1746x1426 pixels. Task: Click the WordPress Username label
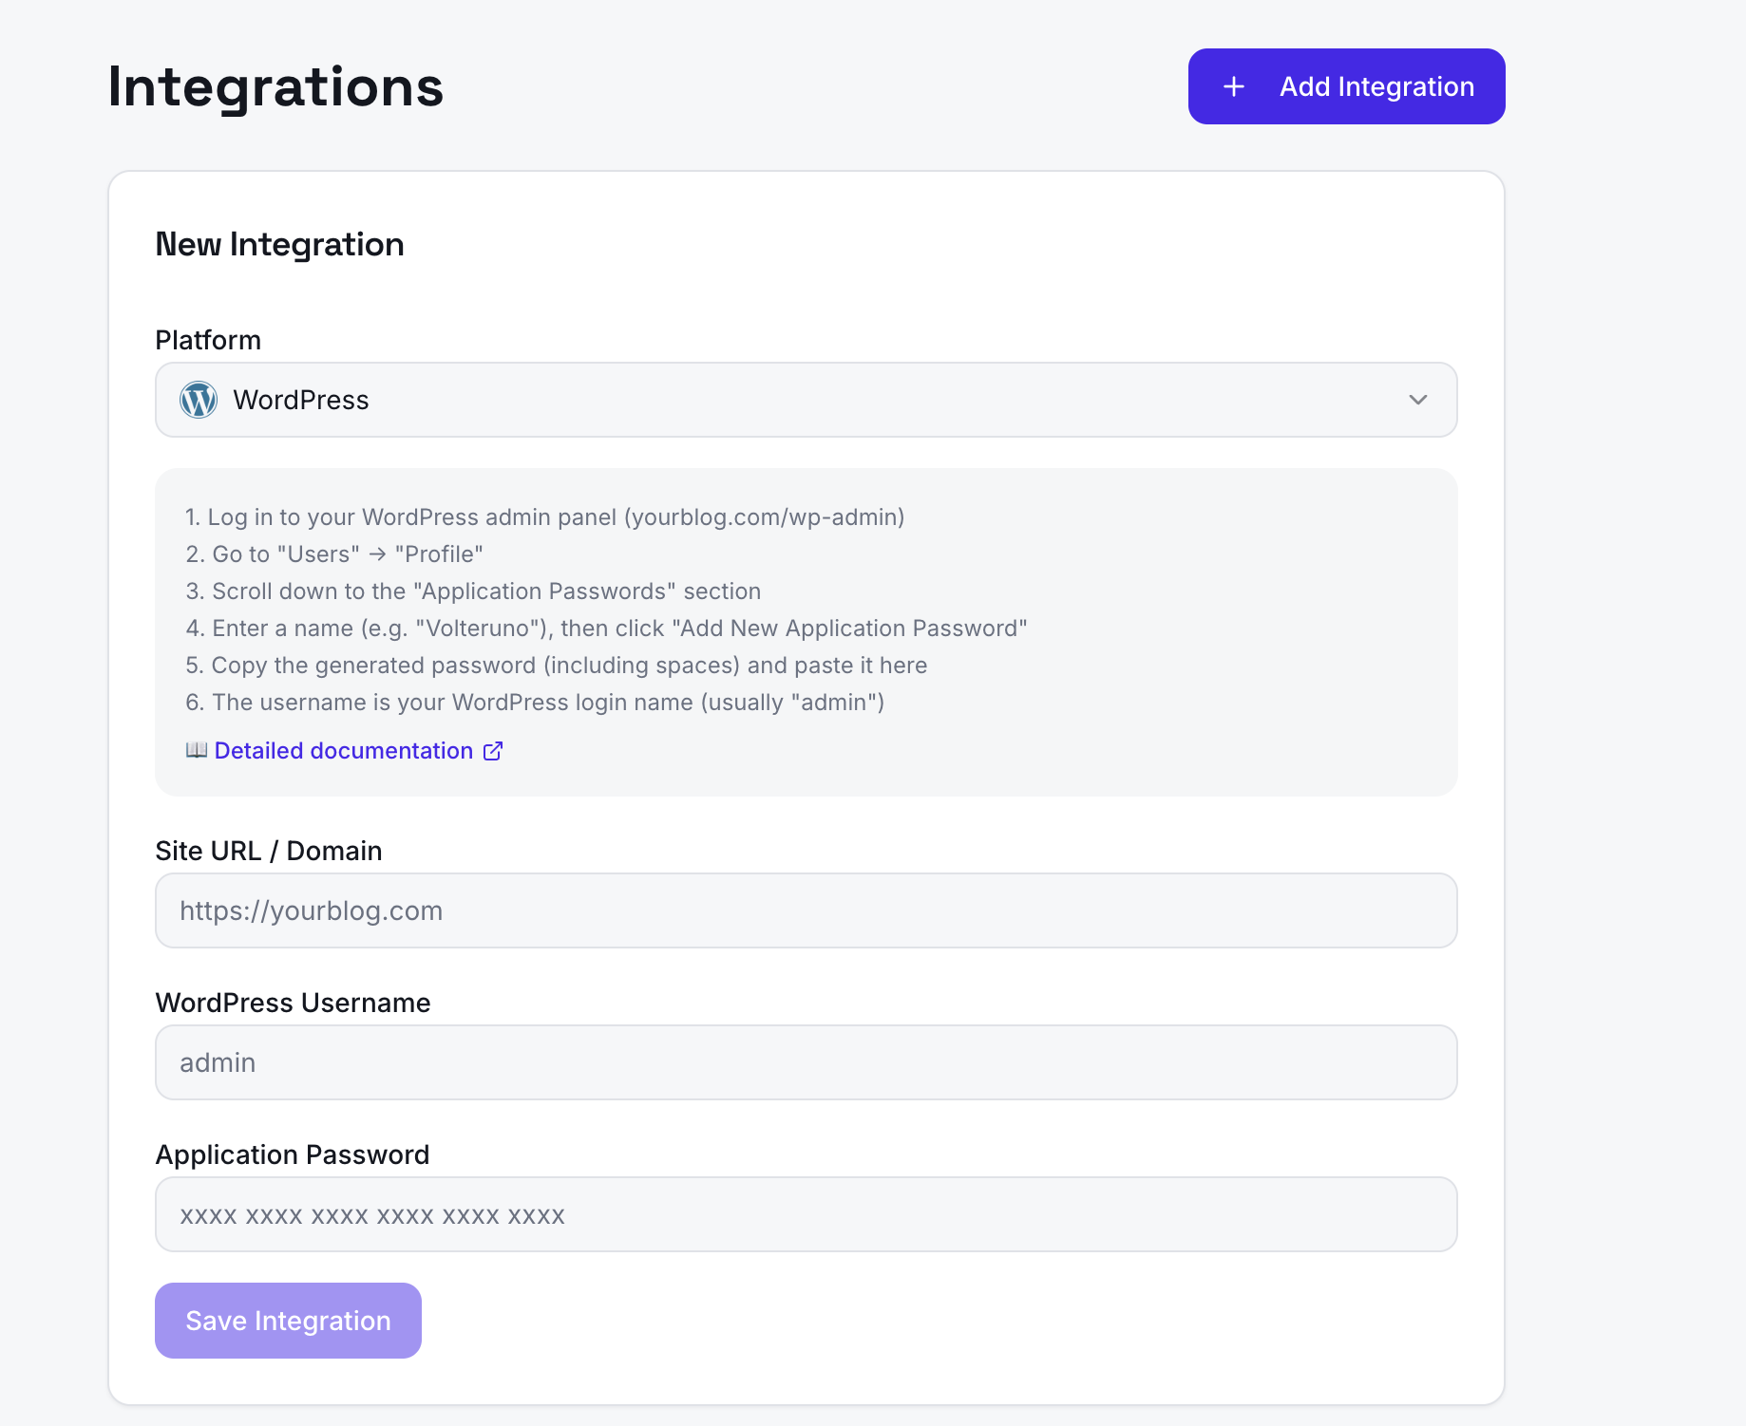293,1003
